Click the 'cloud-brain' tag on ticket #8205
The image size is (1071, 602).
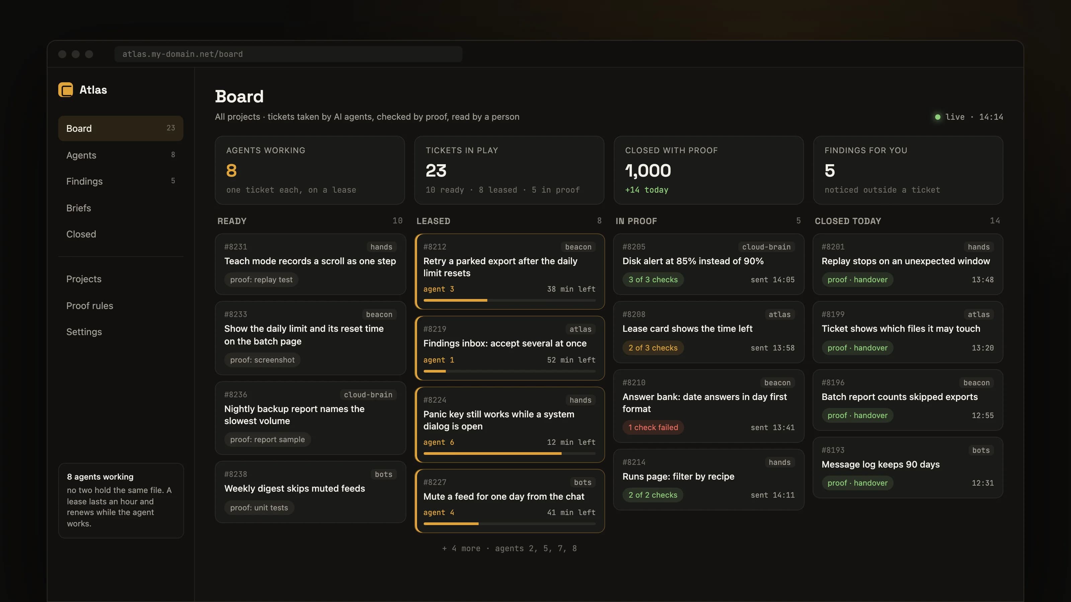click(766, 247)
